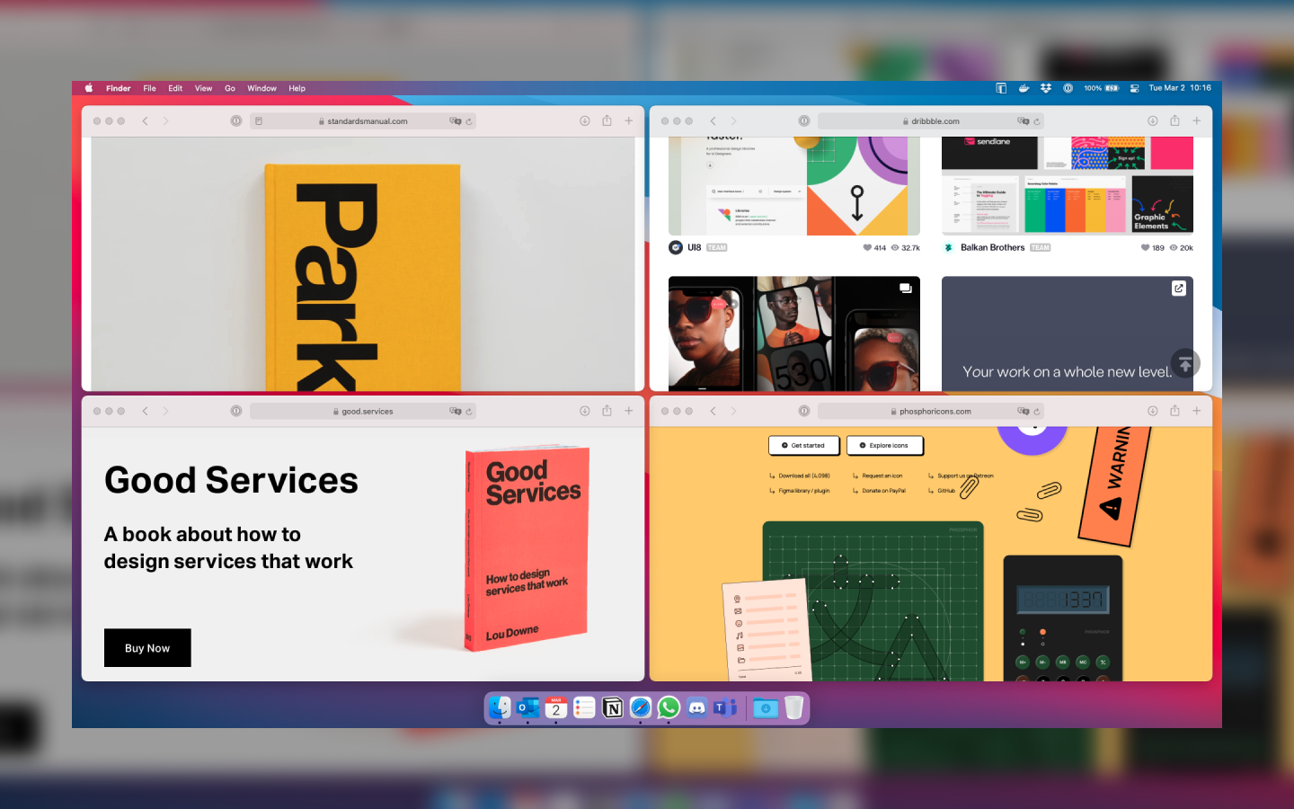Open the View menu
Image resolution: width=1294 pixels, height=809 pixels.
203,88
